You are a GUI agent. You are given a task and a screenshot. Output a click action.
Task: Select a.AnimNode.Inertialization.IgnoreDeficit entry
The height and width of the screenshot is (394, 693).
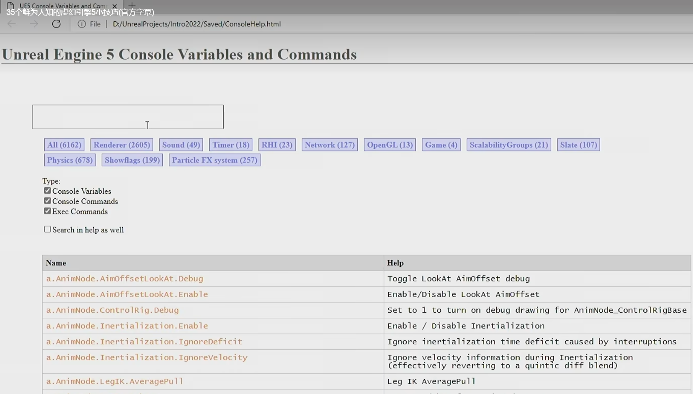[144, 341]
